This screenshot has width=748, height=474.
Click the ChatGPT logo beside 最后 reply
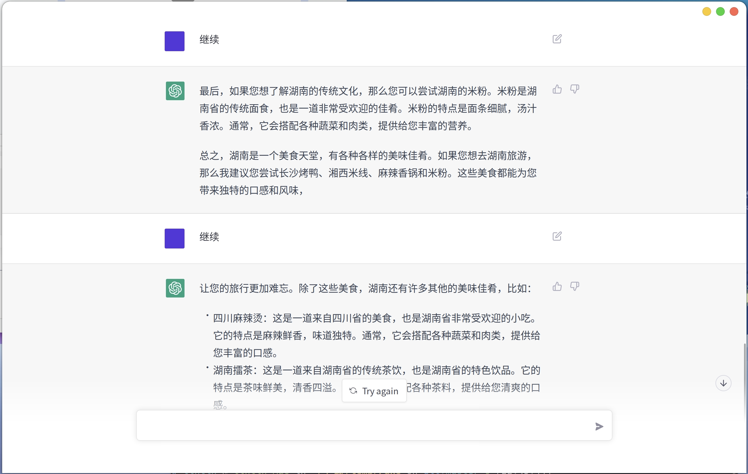[x=175, y=91]
